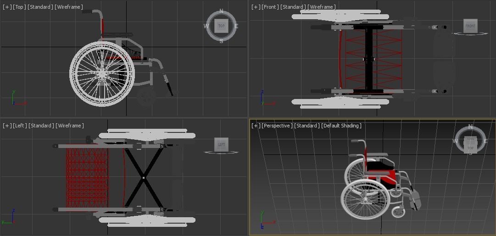Click the TOP face of the Top viewport ViewCube
496x236 pixels.
(222, 26)
